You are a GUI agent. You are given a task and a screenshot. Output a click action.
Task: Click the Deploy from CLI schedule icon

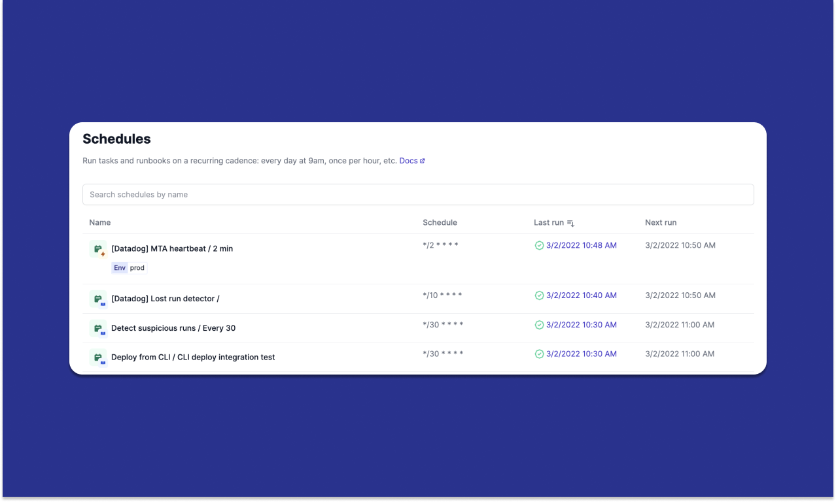(98, 358)
